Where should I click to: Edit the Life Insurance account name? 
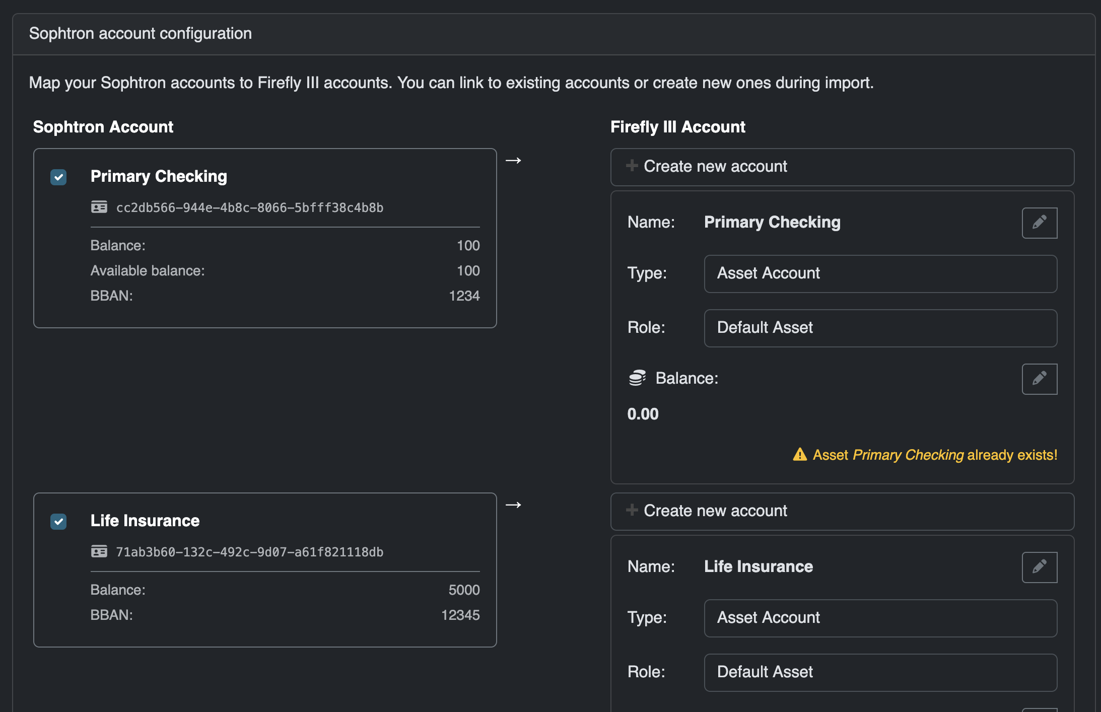tap(1039, 567)
